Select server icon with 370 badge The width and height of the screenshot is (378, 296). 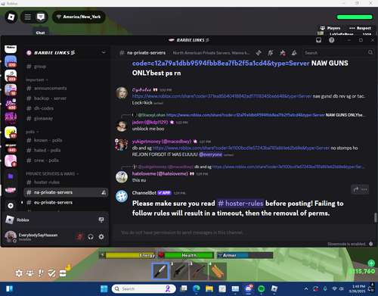11,61
